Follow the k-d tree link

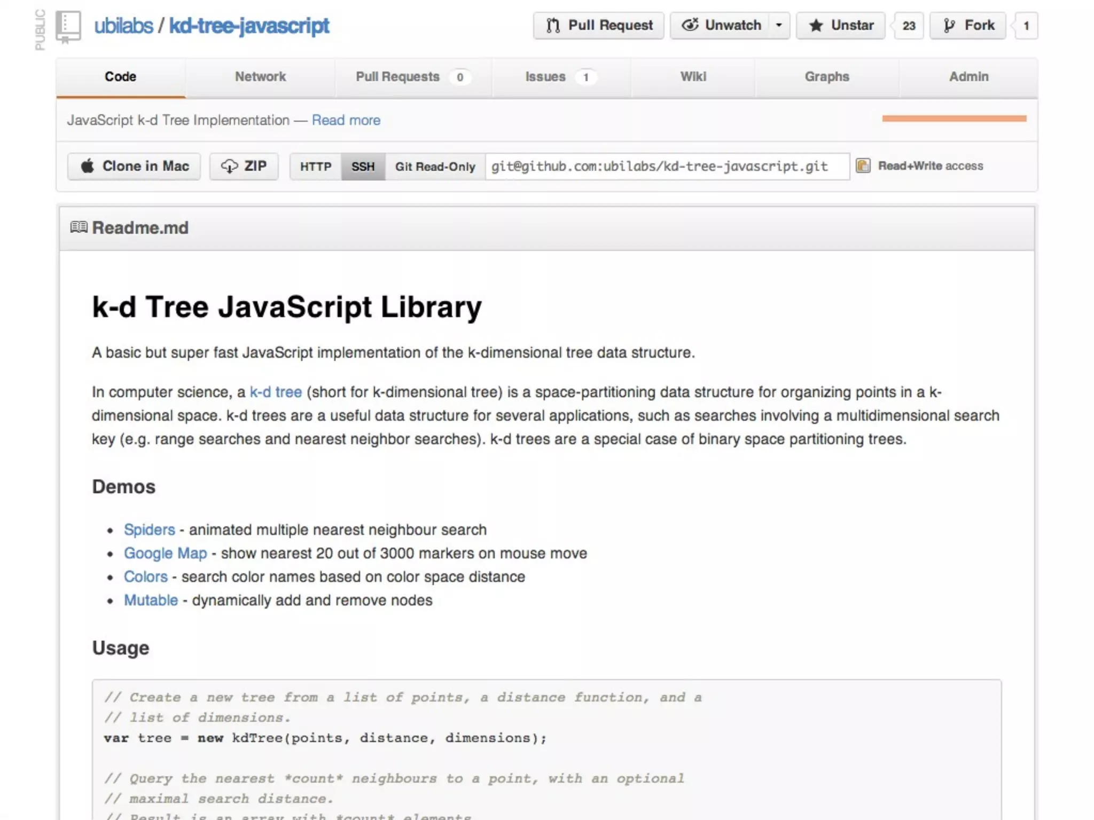coord(276,392)
